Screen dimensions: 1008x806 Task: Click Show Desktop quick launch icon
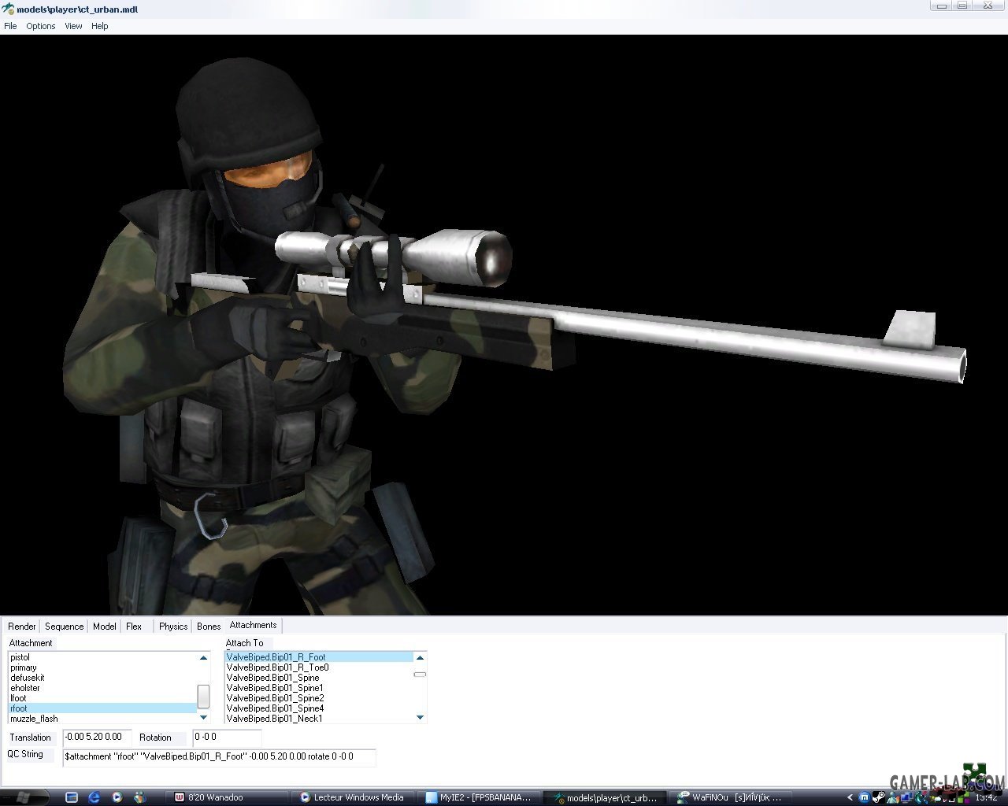click(x=72, y=797)
